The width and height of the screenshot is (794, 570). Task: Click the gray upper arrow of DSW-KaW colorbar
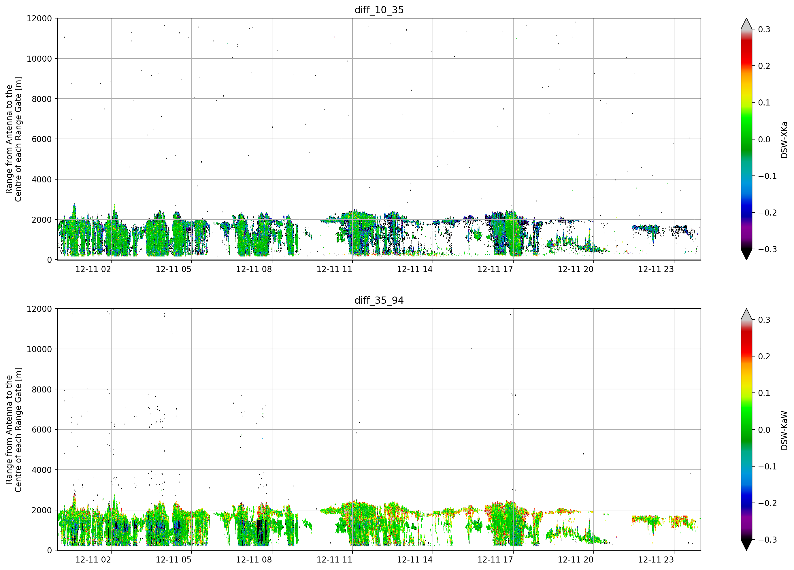click(746, 315)
